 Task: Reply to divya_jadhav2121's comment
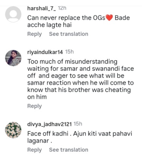click(x=35, y=150)
